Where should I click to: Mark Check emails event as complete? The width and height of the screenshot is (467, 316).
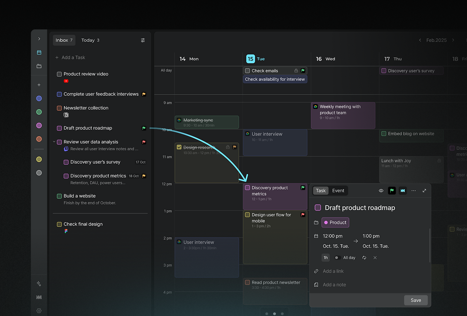[x=247, y=71]
